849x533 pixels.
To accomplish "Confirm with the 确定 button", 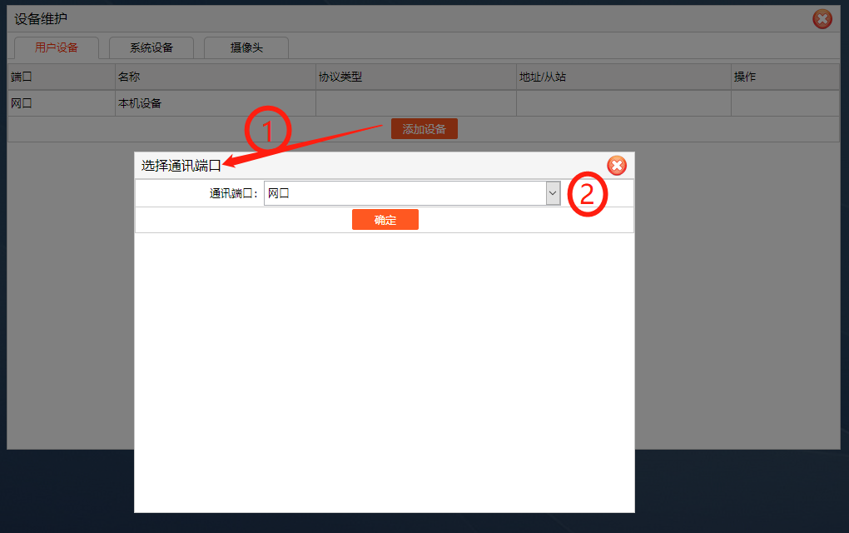I will point(385,220).
